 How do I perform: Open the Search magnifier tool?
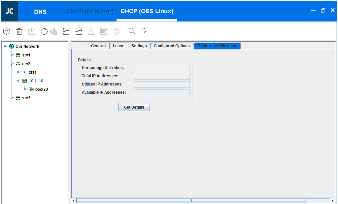(x=132, y=31)
